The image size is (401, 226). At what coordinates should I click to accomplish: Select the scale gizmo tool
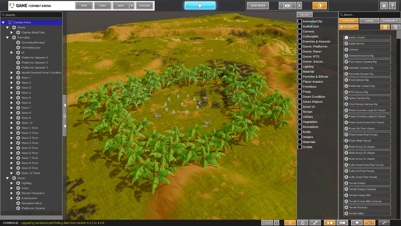click(x=315, y=222)
